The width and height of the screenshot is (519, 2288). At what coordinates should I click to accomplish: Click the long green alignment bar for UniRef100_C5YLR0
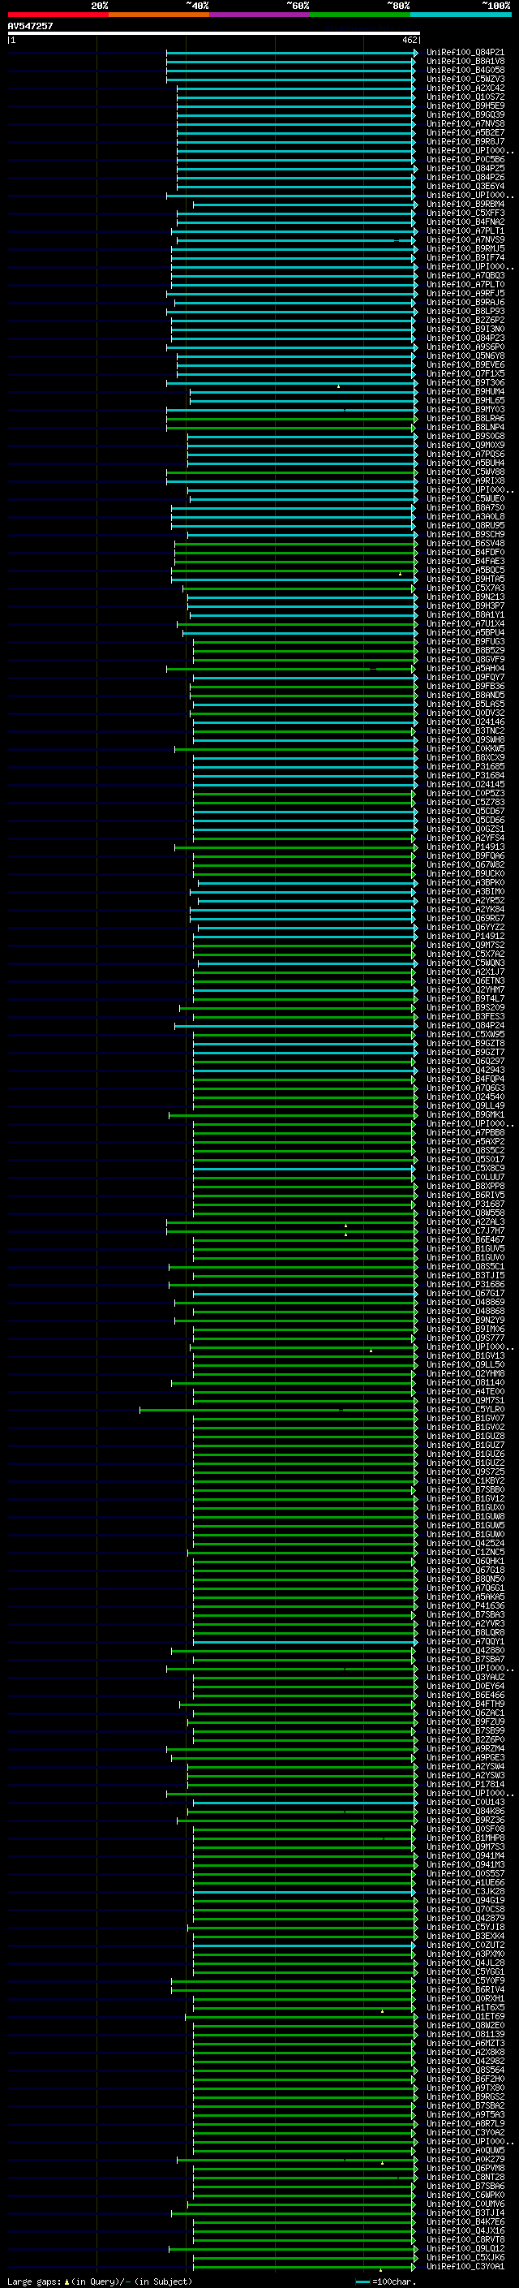click(277, 1410)
